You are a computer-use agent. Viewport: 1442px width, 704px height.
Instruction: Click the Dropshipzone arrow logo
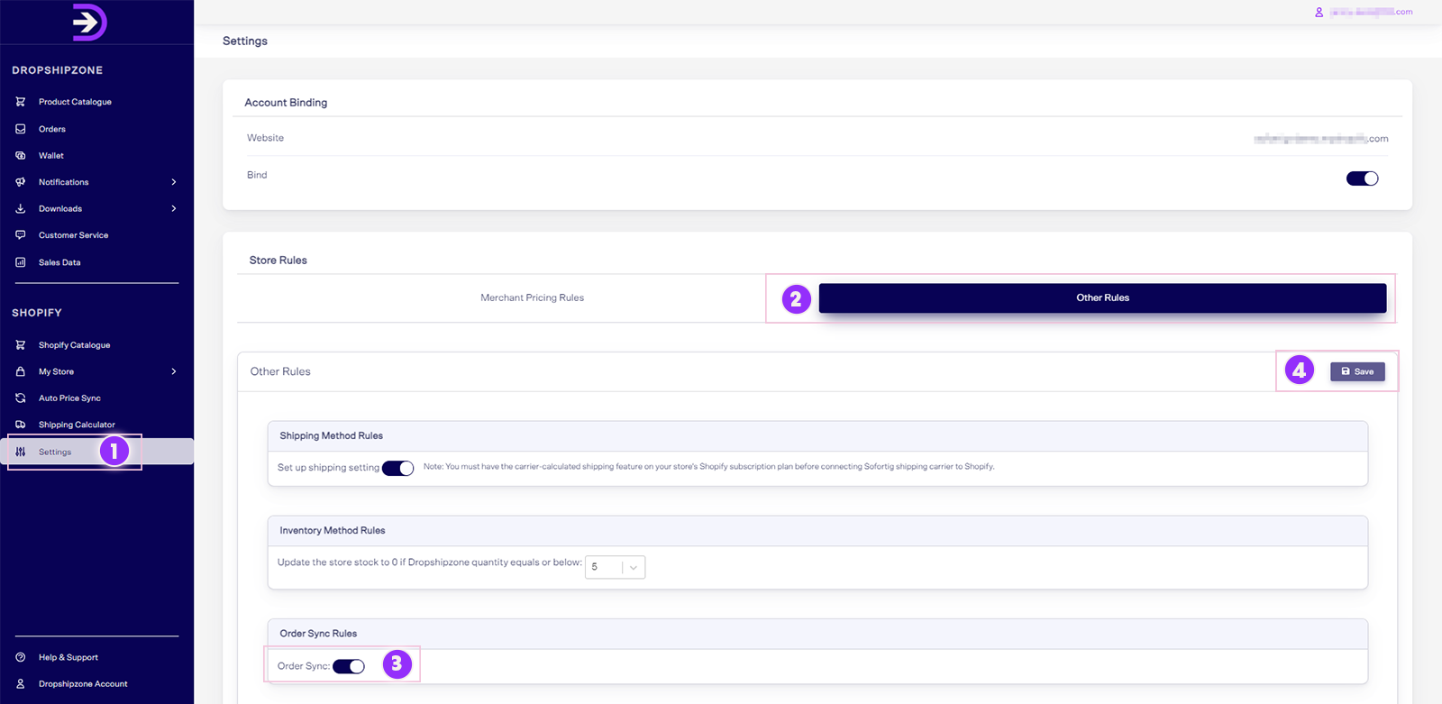point(89,23)
